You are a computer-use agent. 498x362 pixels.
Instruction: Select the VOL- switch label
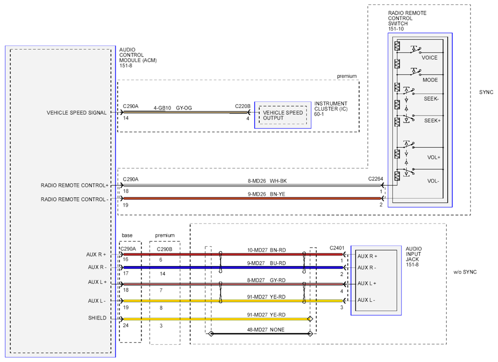click(433, 181)
